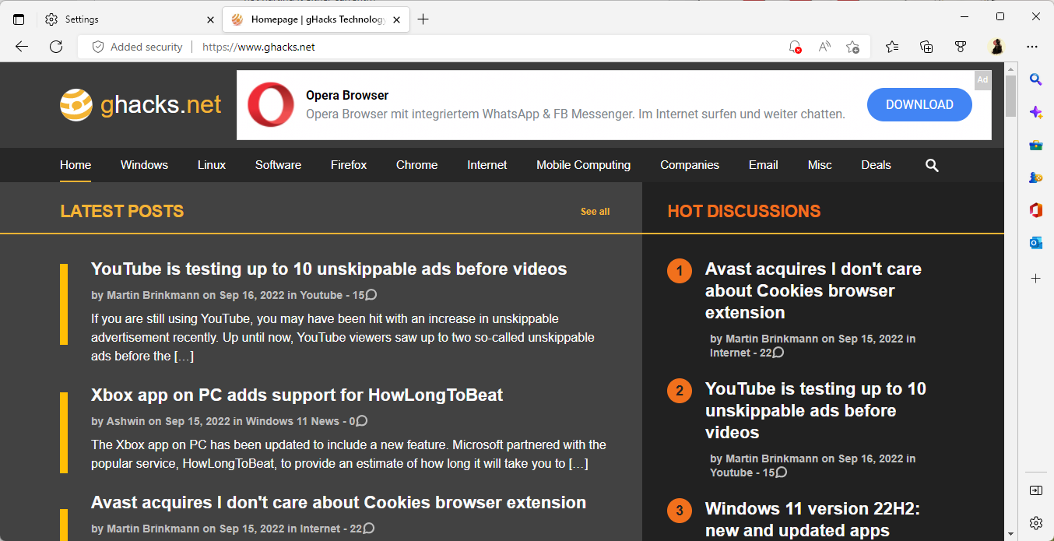Add this page to favorites
This screenshot has height=541, width=1054.
tap(852, 47)
